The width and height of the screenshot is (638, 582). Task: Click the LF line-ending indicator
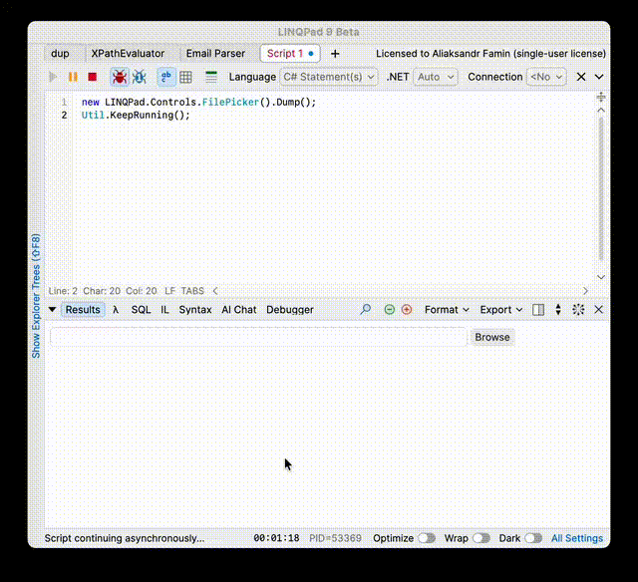click(169, 291)
